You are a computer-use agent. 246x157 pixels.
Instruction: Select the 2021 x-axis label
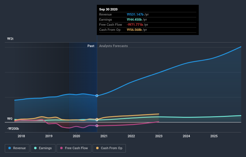click(104, 136)
